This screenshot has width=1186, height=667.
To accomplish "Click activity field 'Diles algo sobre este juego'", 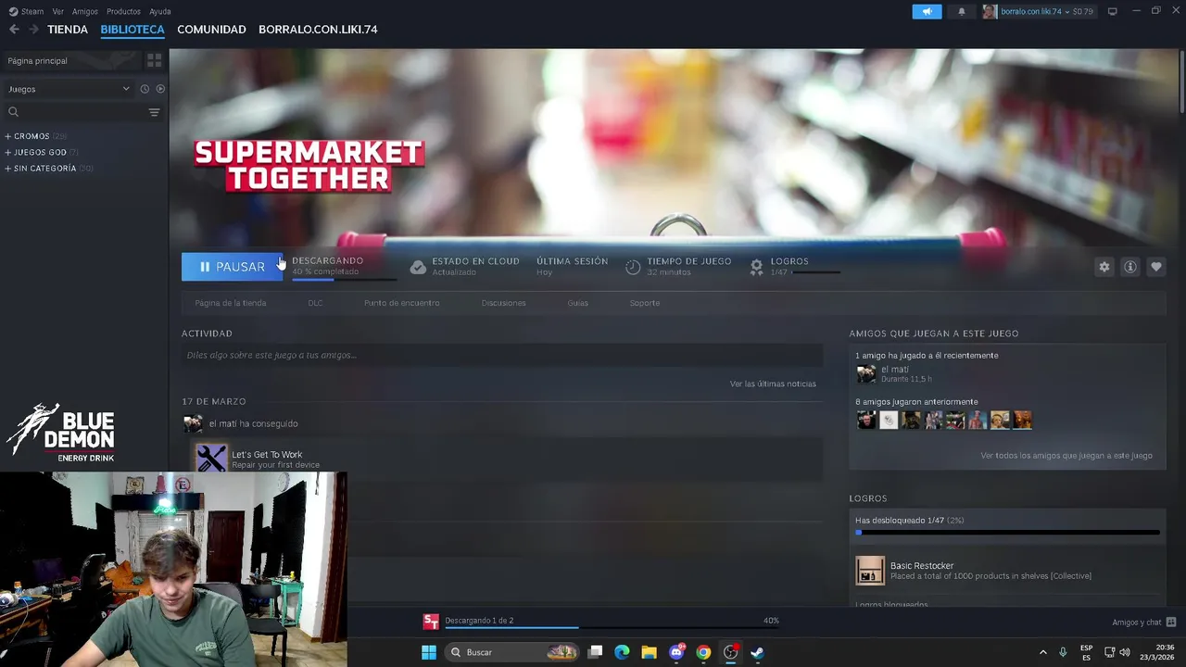I will (502, 356).
